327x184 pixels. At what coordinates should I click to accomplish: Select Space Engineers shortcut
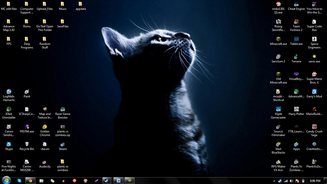point(314,43)
